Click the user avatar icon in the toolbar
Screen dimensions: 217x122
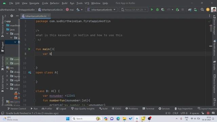pos(213,9)
